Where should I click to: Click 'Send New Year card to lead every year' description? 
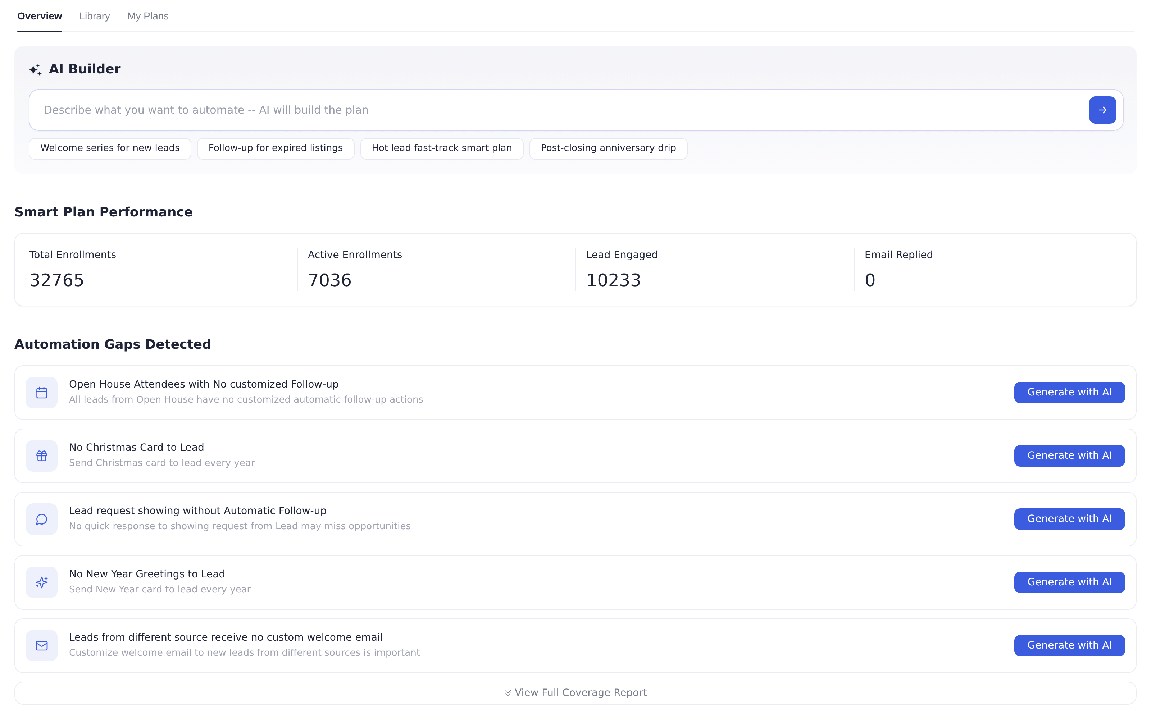point(160,589)
